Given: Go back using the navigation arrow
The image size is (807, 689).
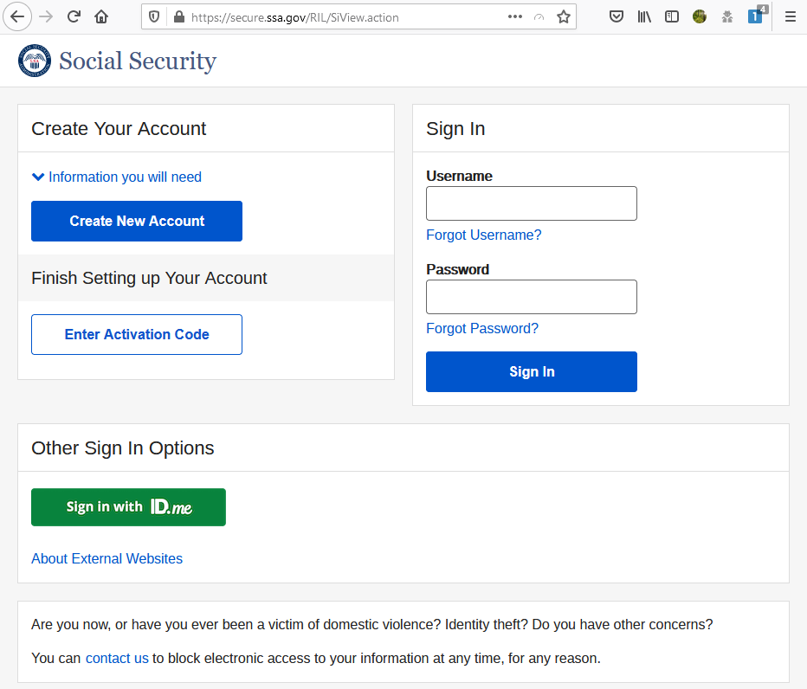Looking at the screenshot, I should click(x=17, y=16).
